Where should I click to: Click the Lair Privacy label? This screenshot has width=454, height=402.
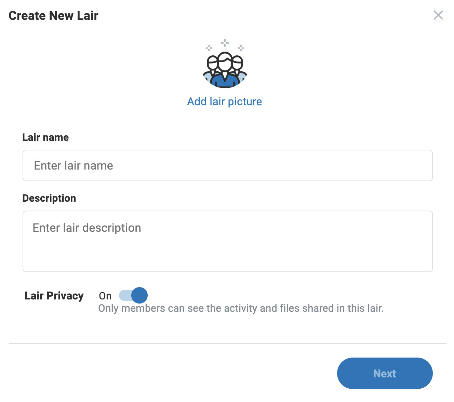click(x=54, y=296)
